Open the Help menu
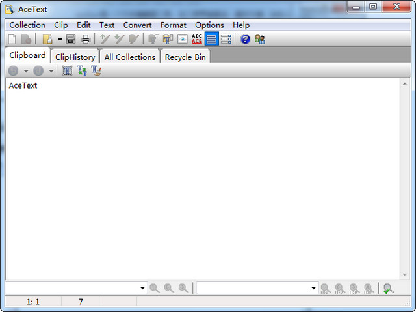Image resolution: width=416 pixels, height=312 pixels. pyautogui.click(x=241, y=25)
